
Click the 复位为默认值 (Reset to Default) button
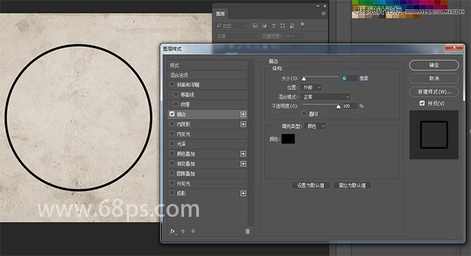(352, 185)
